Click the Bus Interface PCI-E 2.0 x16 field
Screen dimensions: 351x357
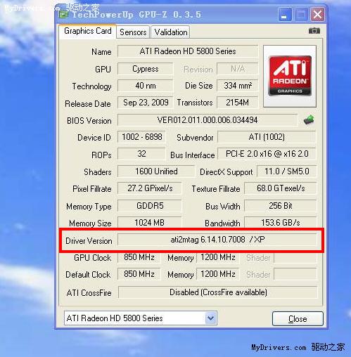coord(267,154)
